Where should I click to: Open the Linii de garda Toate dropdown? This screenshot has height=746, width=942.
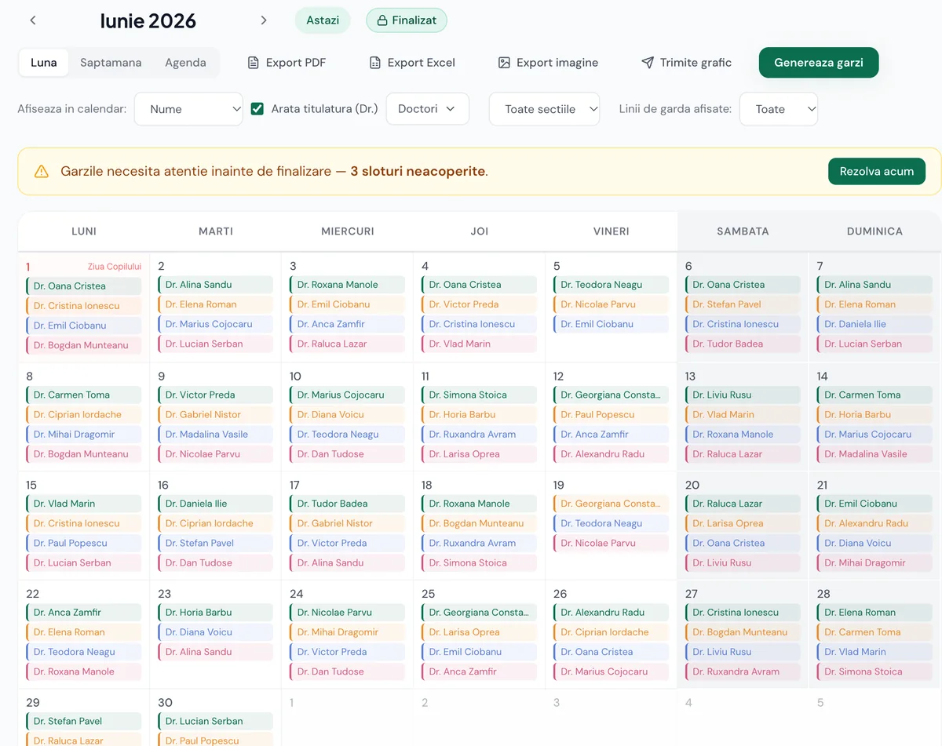click(779, 109)
